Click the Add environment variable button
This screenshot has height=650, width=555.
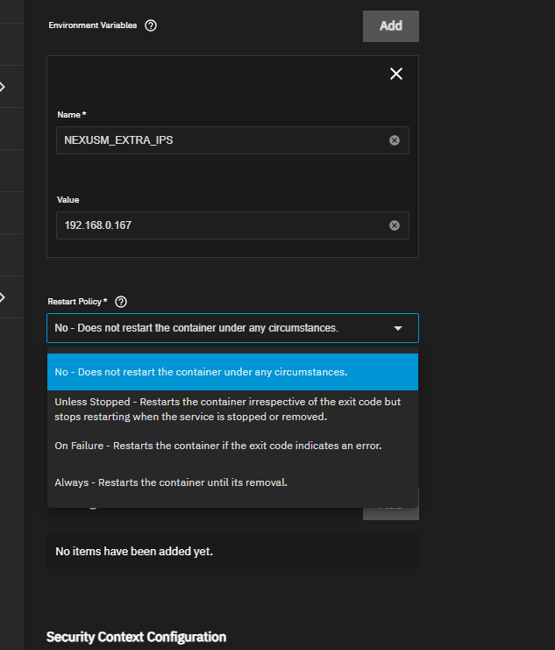tap(391, 26)
